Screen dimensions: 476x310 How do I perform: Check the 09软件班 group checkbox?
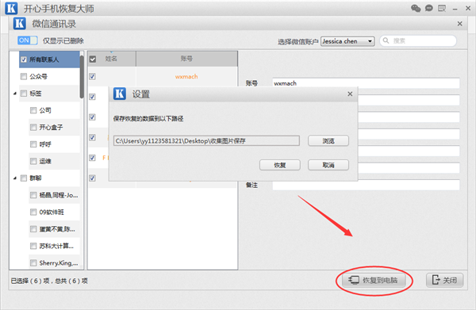33,212
